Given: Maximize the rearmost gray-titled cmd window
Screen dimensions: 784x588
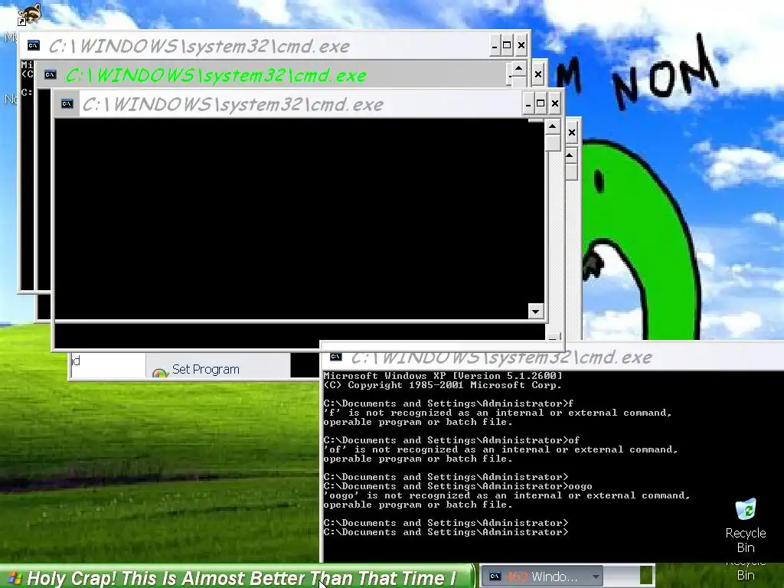Looking at the screenshot, I should point(507,45).
